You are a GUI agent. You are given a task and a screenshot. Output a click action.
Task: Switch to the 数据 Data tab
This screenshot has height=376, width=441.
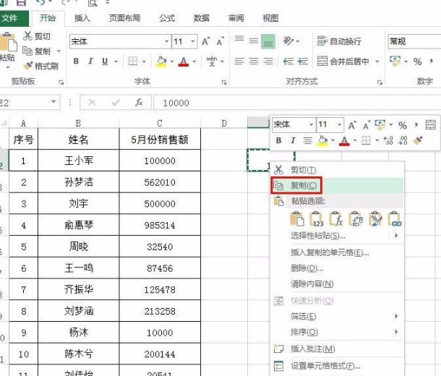click(x=202, y=18)
